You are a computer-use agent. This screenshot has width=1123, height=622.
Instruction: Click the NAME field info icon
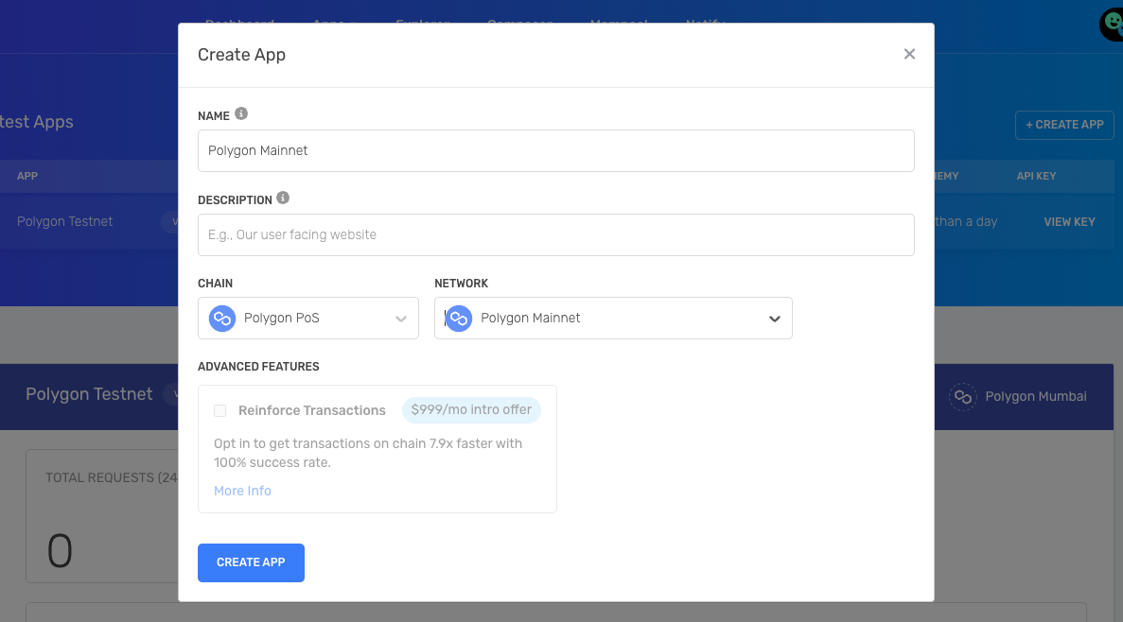pos(241,113)
